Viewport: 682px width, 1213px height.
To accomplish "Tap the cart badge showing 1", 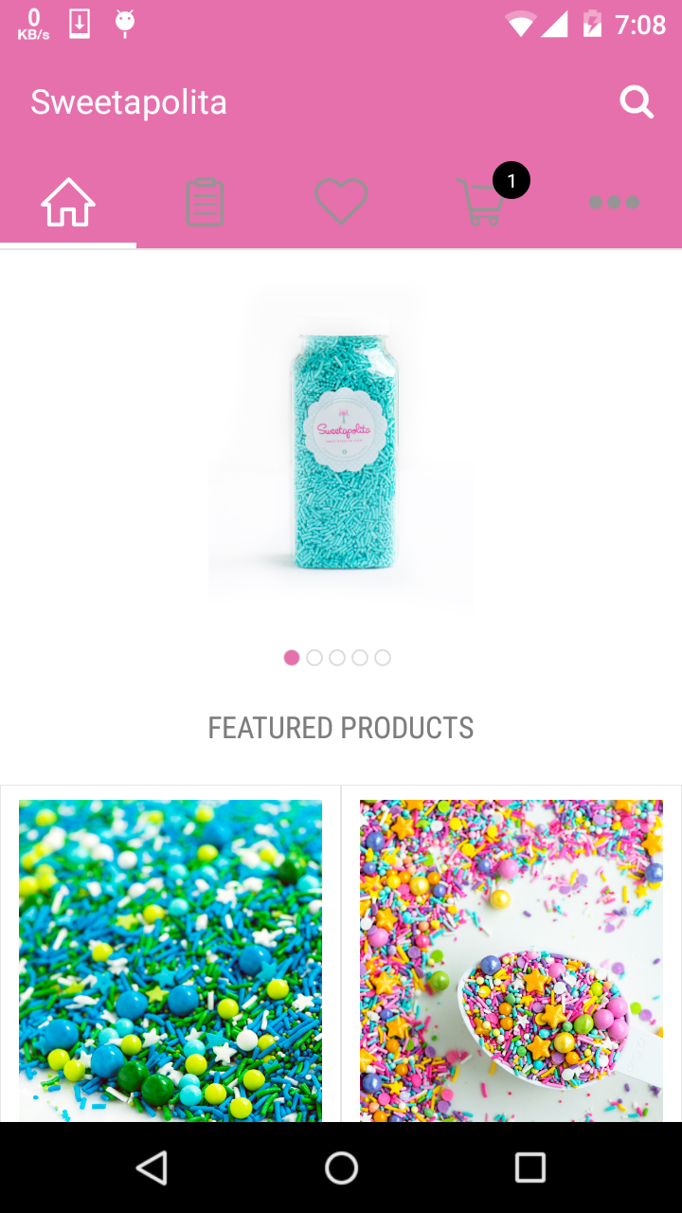I will tap(511, 180).
